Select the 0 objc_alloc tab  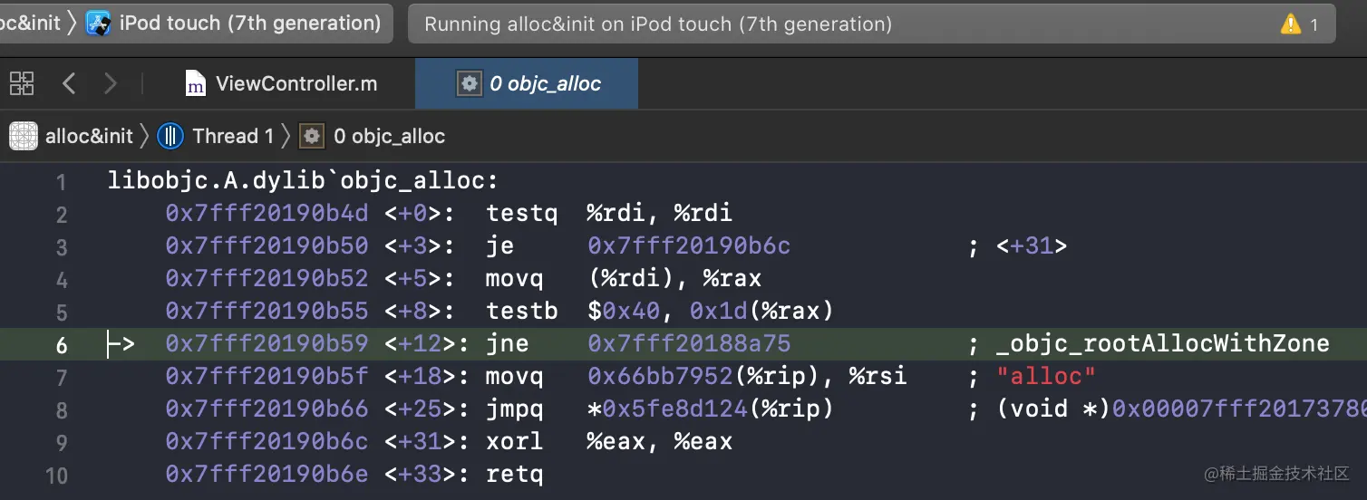pos(544,84)
